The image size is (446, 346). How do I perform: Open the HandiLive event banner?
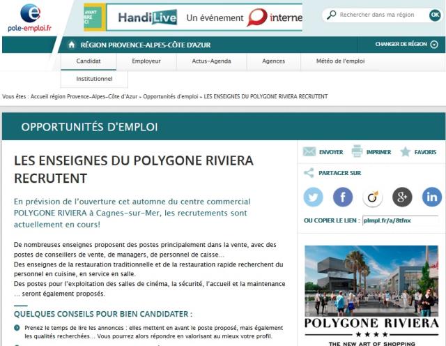(x=193, y=17)
